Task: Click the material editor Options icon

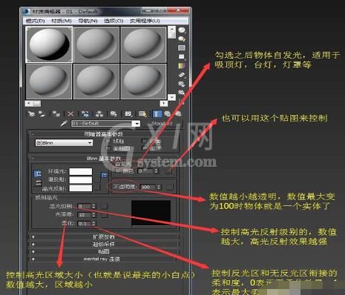Action: pyautogui.click(x=182, y=84)
